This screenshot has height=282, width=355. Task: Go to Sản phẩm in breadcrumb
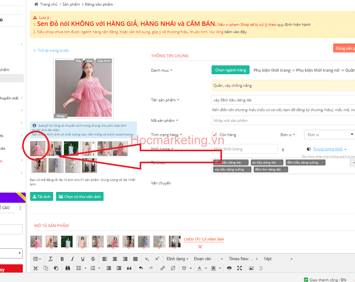point(71,4)
